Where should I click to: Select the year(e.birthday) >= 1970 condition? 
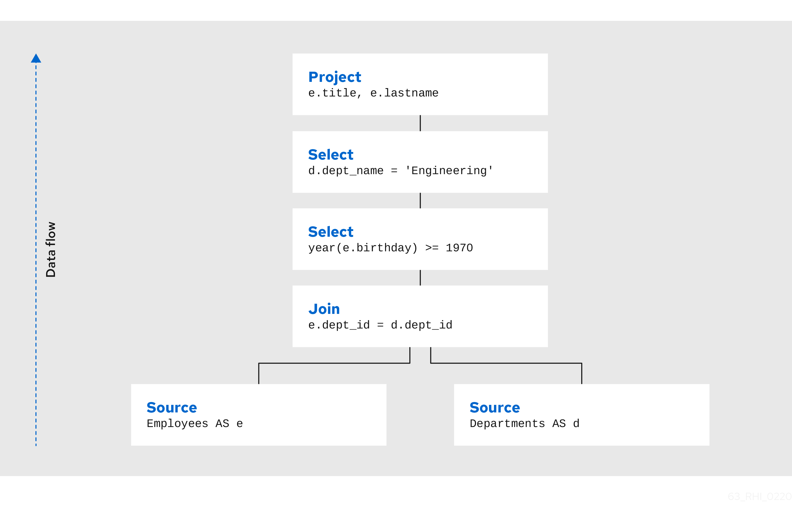coord(390,248)
